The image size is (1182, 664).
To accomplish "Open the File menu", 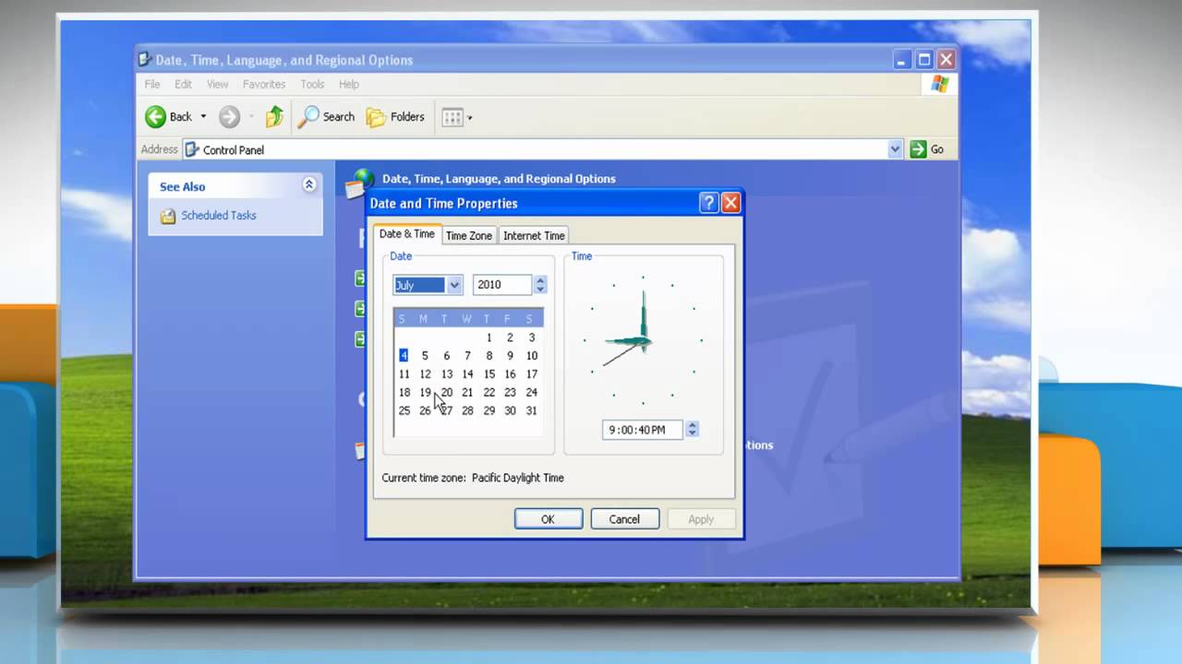I will pyautogui.click(x=152, y=84).
